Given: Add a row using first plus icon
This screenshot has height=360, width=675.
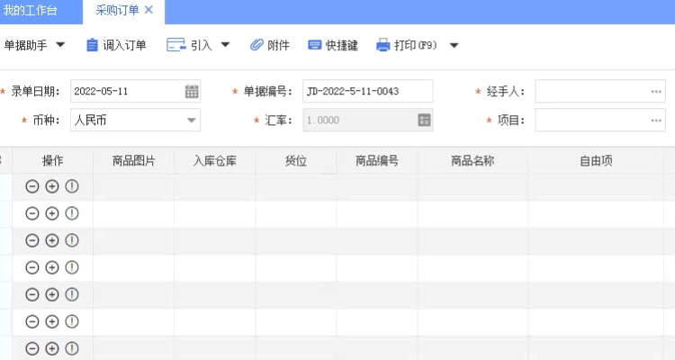Looking at the screenshot, I should click(x=52, y=186).
